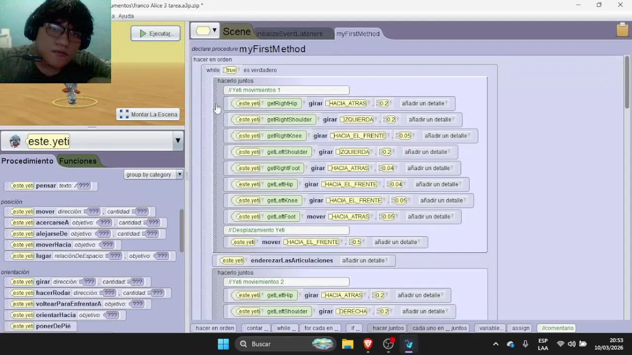The height and width of the screenshot is (355, 632).
Task: Select the //comentario tile
Action: (x=557, y=328)
